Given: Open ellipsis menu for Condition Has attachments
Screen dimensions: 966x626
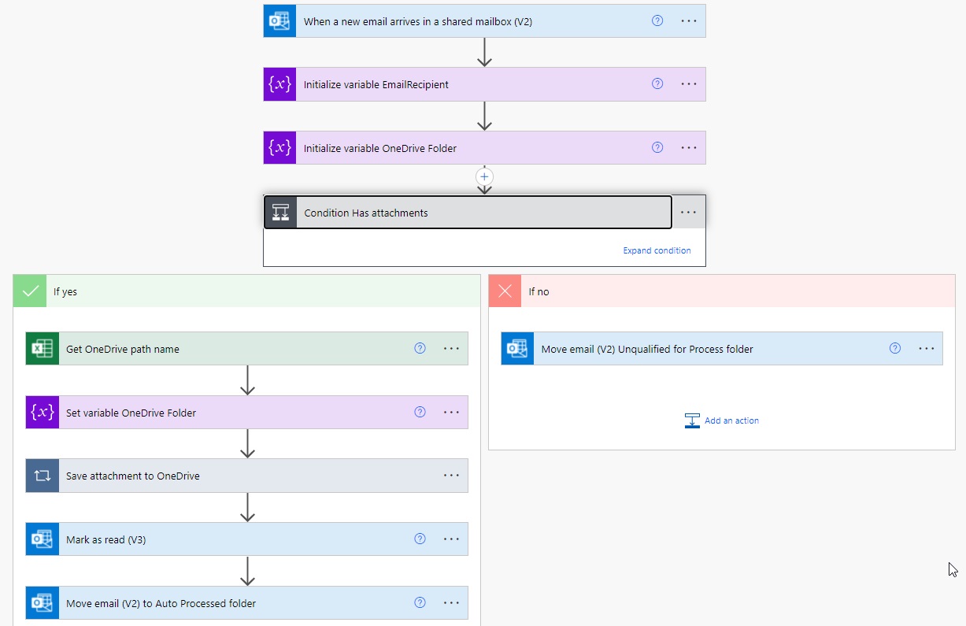Looking at the screenshot, I should click(x=688, y=212).
